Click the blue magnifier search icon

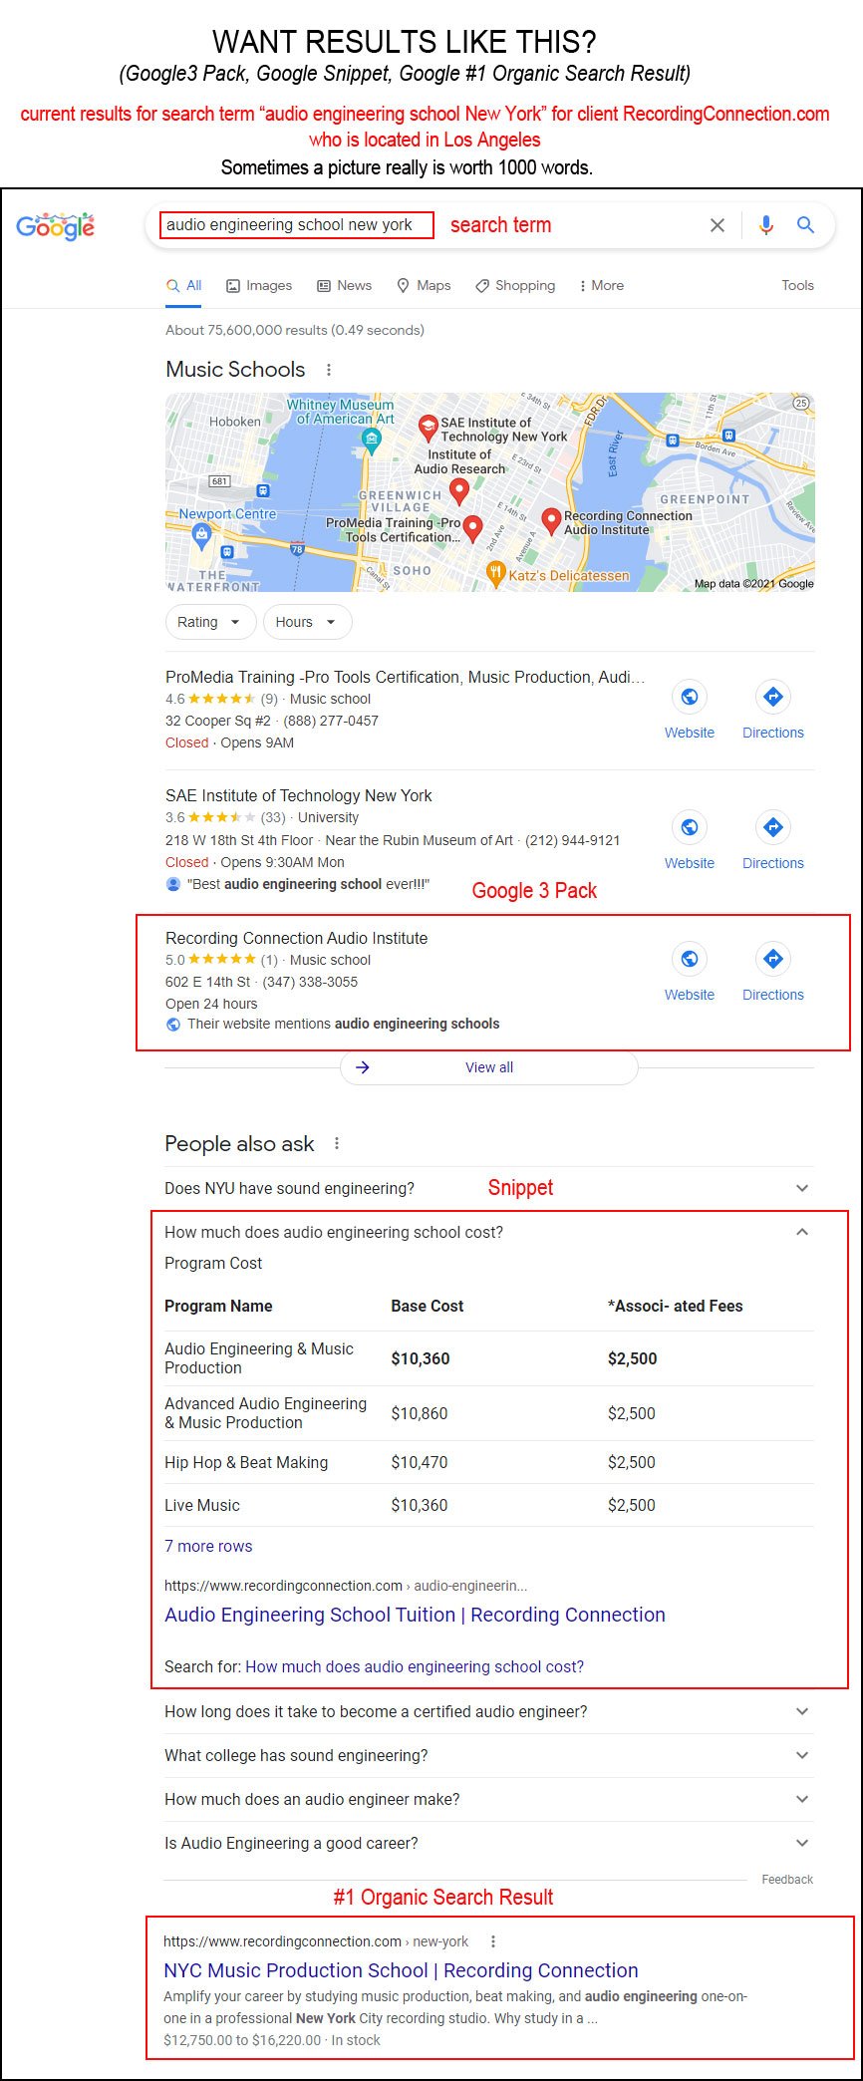click(x=805, y=225)
